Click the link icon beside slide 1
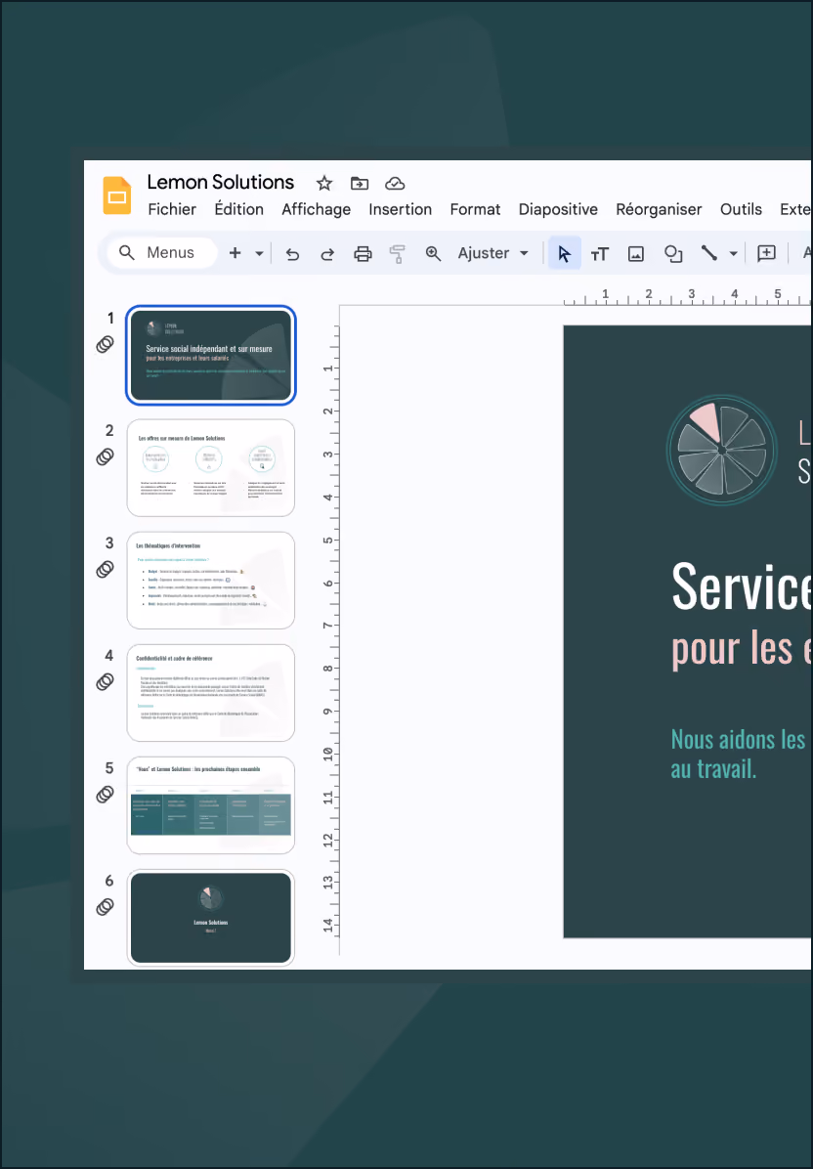The image size is (813, 1169). tap(106, 344)
